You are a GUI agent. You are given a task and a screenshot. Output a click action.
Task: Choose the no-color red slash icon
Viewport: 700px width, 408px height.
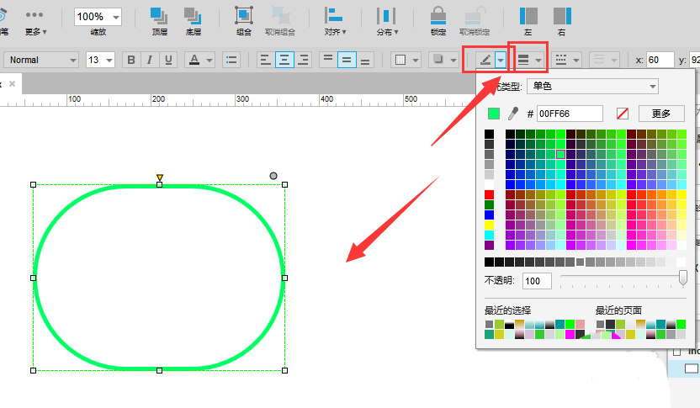click(623, 114)
